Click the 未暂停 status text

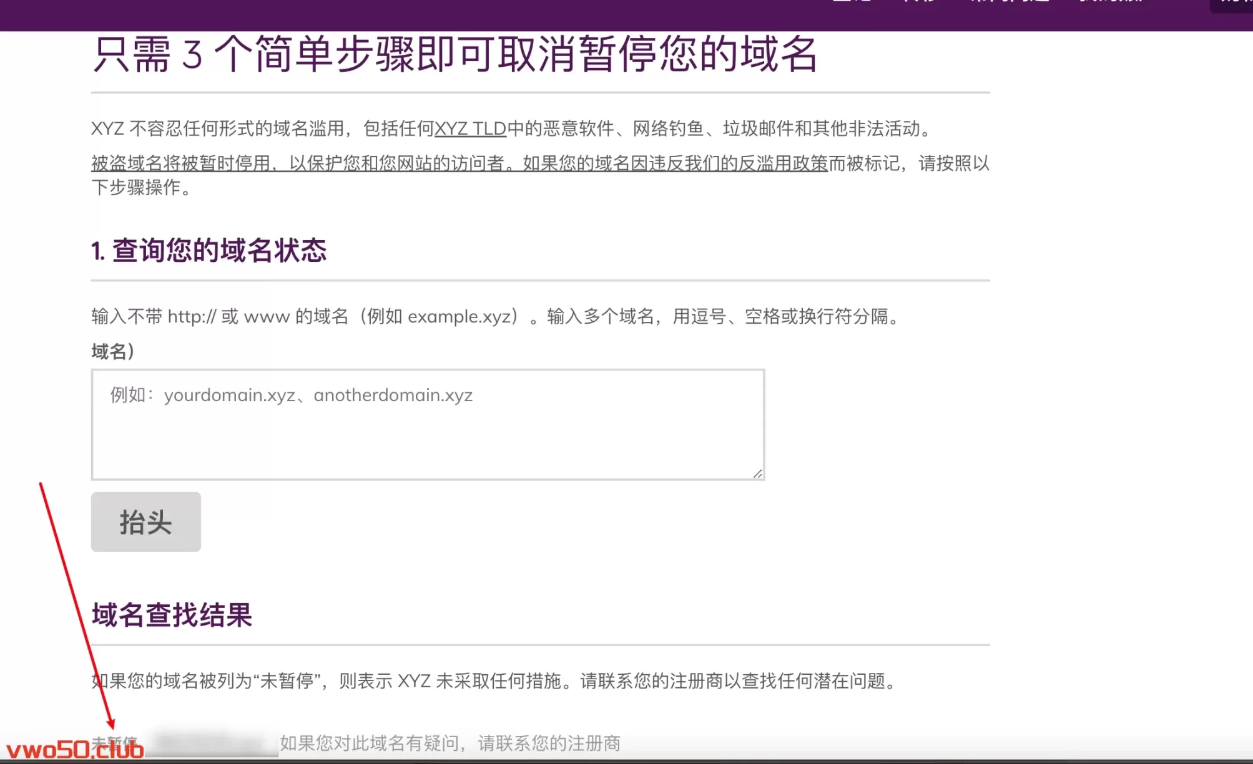(x=115, y=742)
